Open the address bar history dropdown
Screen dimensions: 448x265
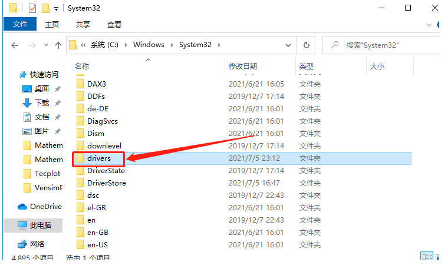[x=288, y=45]
